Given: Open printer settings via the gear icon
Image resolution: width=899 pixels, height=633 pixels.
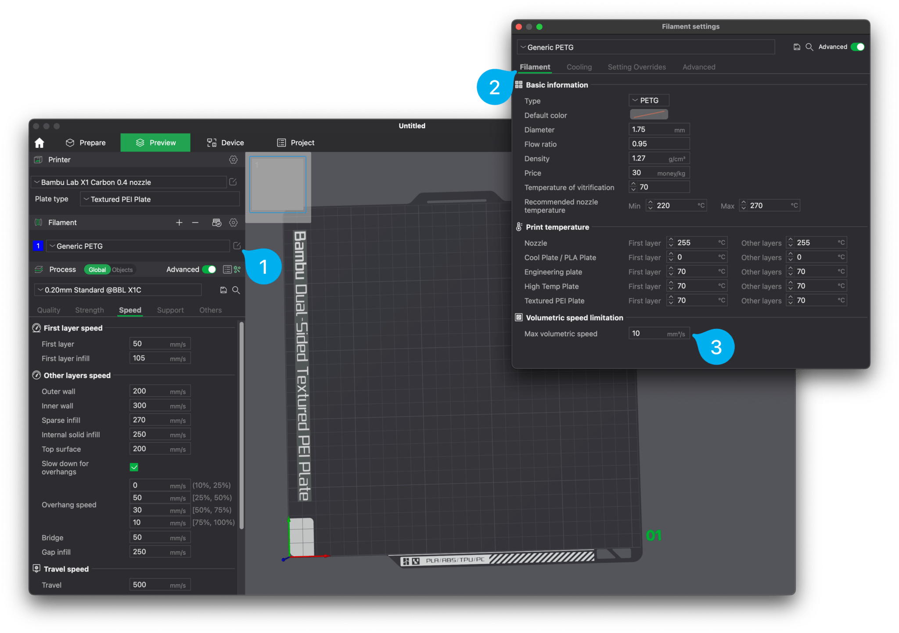Looking at the screenshot, I should tap(233, 160).
